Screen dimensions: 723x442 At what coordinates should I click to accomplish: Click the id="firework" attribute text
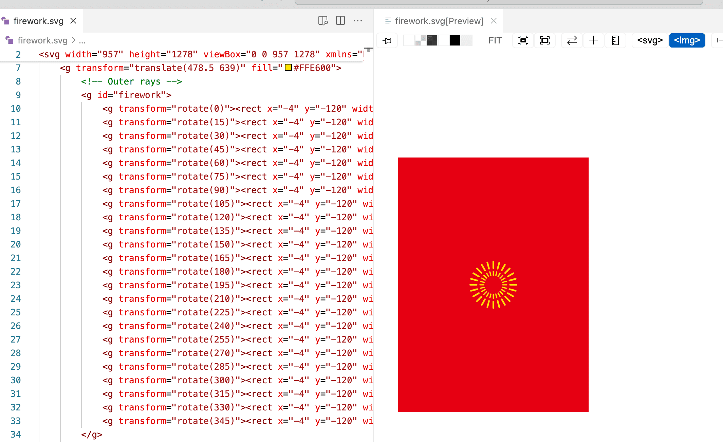(x=131, y=95)
